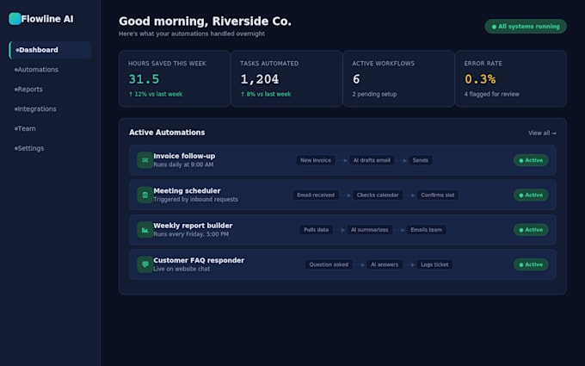Click the Logs ticket step chip
Image resolution: width=585 pixels, height=366 pixels.
tap(434, 264)
